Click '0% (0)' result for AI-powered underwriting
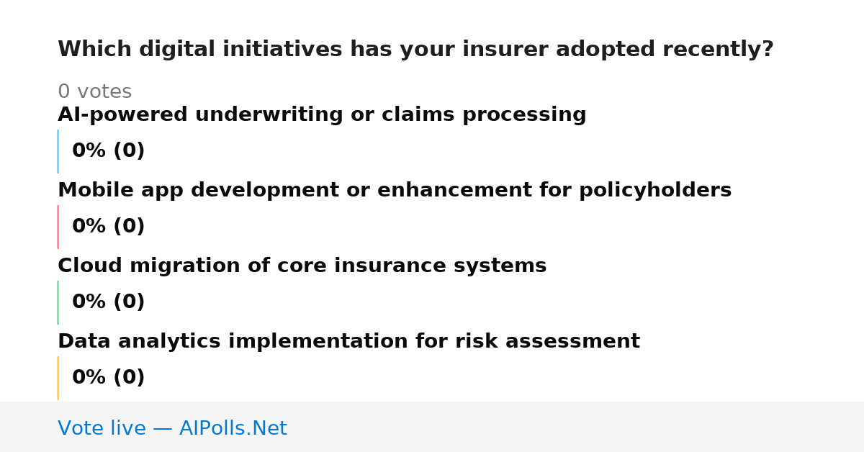The image size is (864, 452). pyautogui.click(x=109, y=151)
